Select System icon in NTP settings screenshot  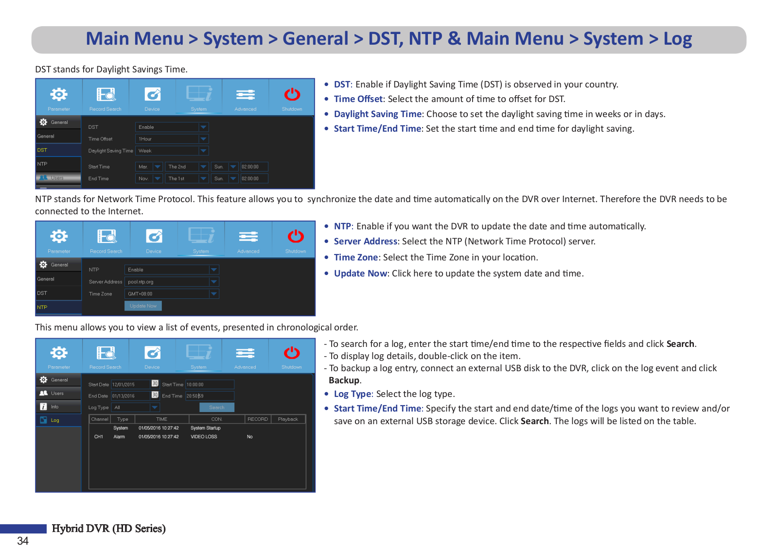pyautogui.click(x=201, y=236)
